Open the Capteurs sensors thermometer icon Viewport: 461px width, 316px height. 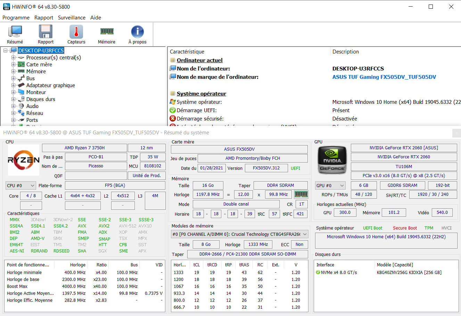tap(76, 32)
